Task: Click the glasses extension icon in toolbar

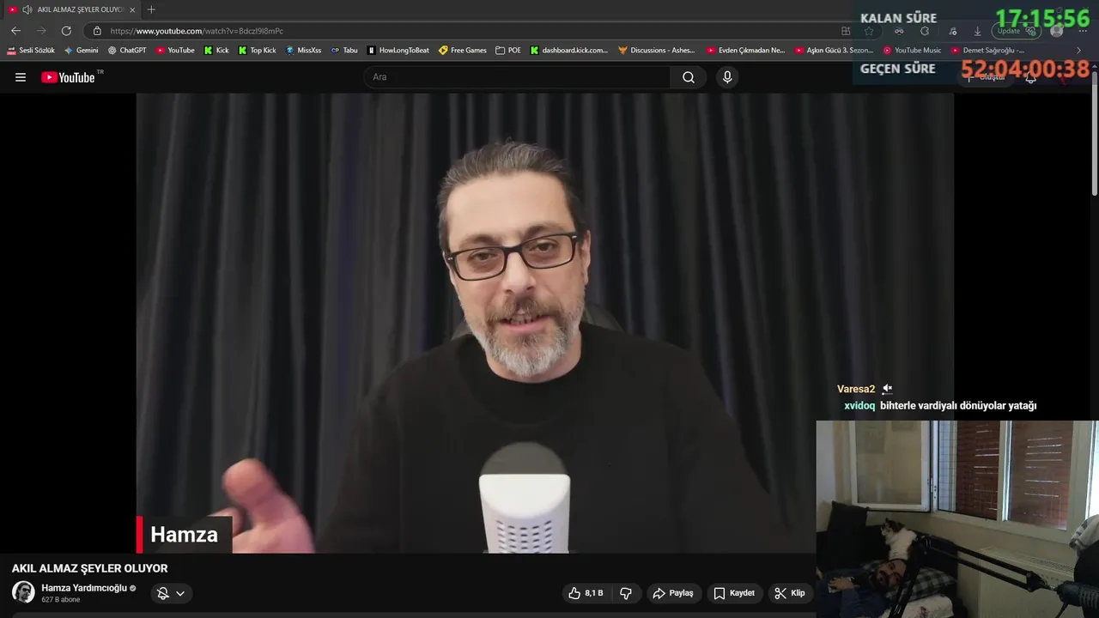Action: point(899,31)
